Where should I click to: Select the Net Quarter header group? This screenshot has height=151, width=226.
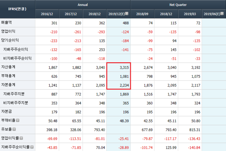(178, 5)
